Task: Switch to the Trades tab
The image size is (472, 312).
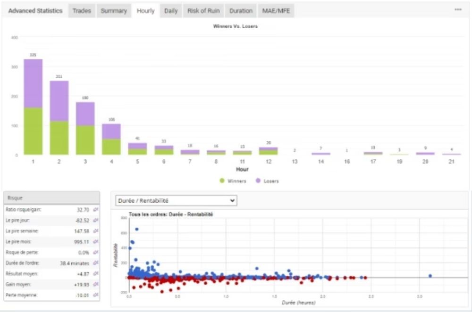Action: 82,11
